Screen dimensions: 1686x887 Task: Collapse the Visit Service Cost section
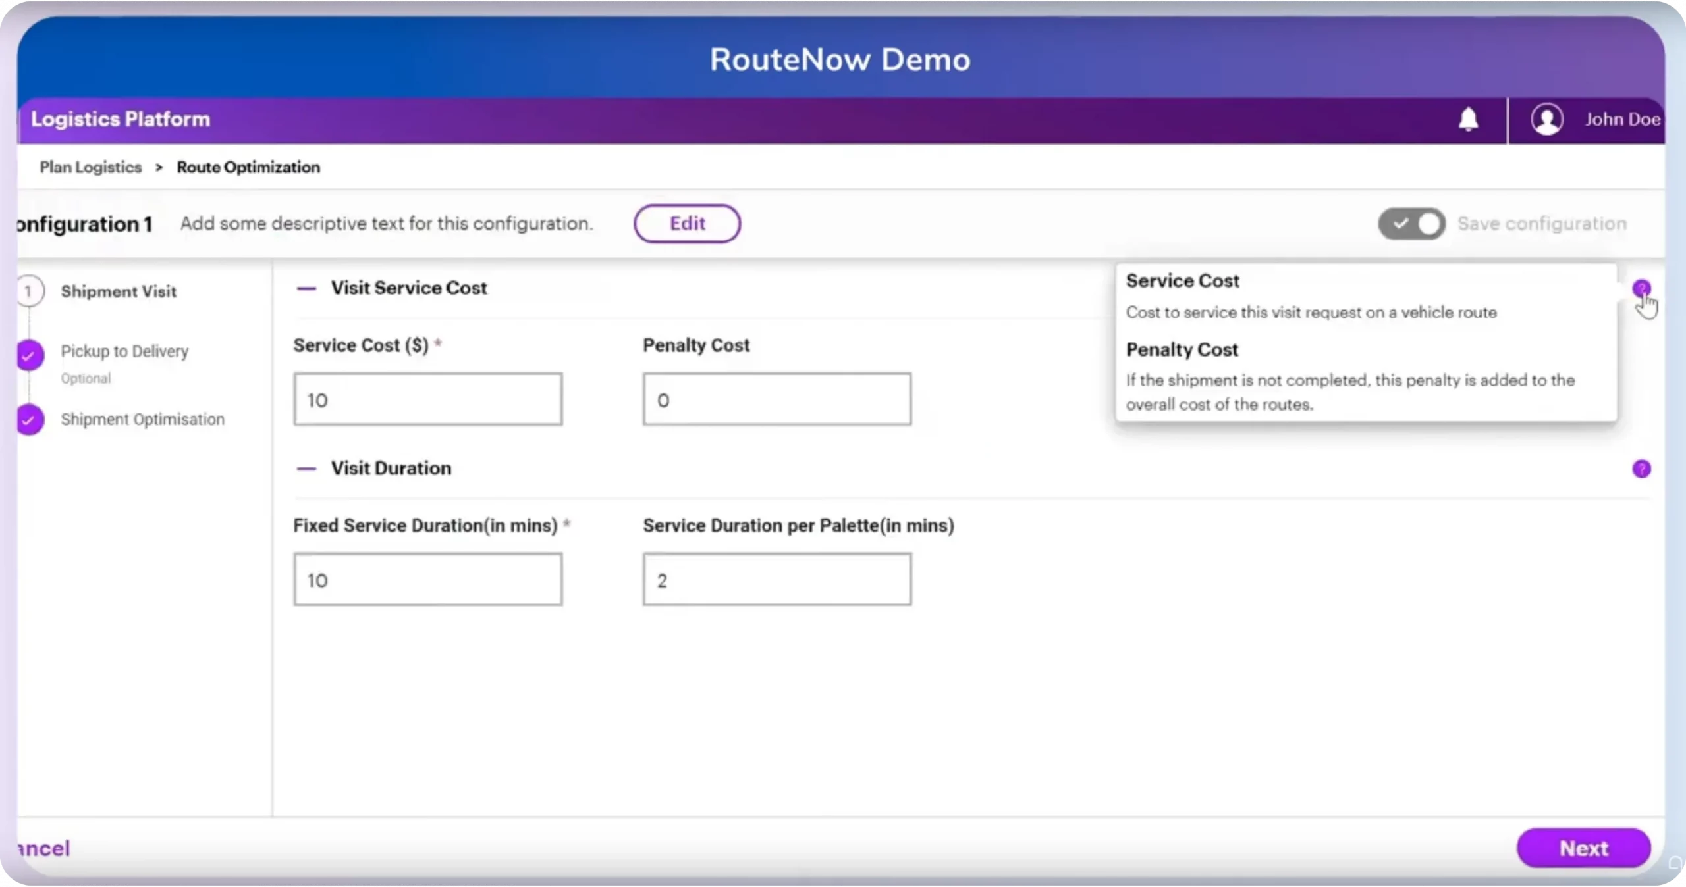(x=306, y=288)
